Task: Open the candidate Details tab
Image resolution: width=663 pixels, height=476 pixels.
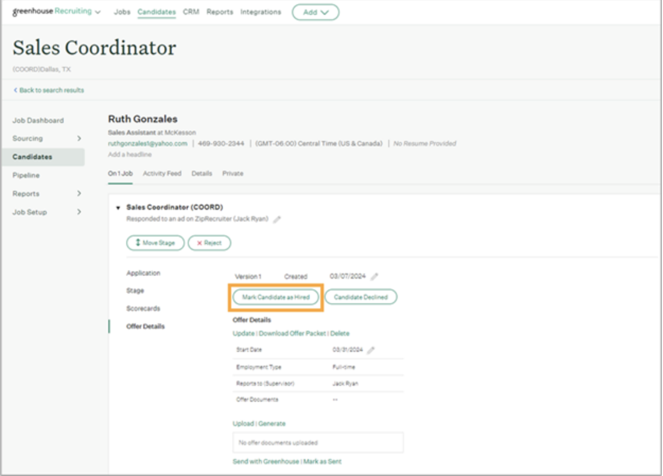Action: 202,173
